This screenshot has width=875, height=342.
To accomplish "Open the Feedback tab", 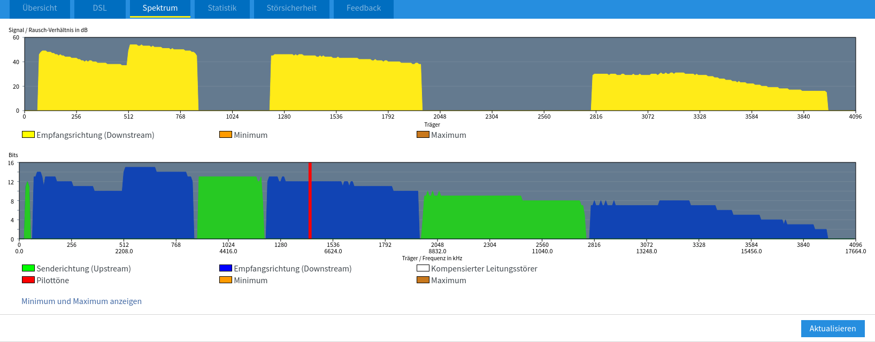I will coord(364,9).
